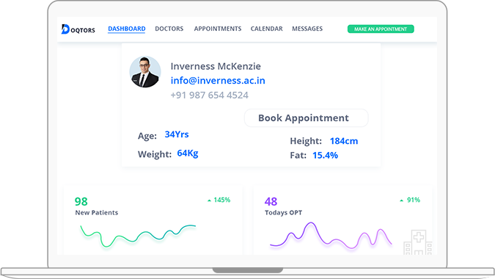The image size is (495, 279).
Task: Click the Book Appointment button
Action: (307, 118)
